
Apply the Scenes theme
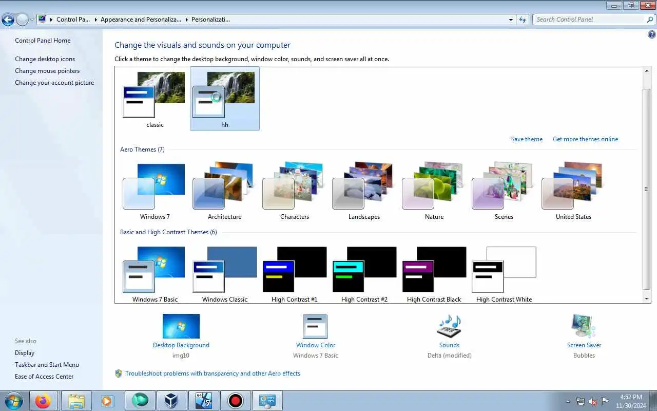[504, 192]
